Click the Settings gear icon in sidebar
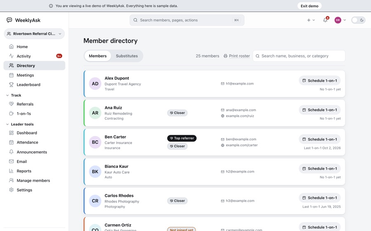The height and width of the screenshot is (231, 371). (11, 190)
